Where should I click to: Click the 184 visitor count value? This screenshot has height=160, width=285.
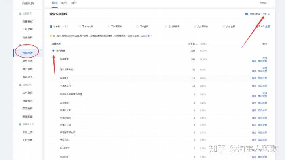pyautogui.click(x=193, y=51)
